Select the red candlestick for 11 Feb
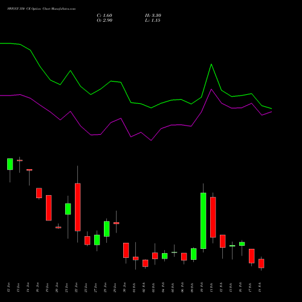Screen dimensions: 302x302 click(x=213, y=217)
